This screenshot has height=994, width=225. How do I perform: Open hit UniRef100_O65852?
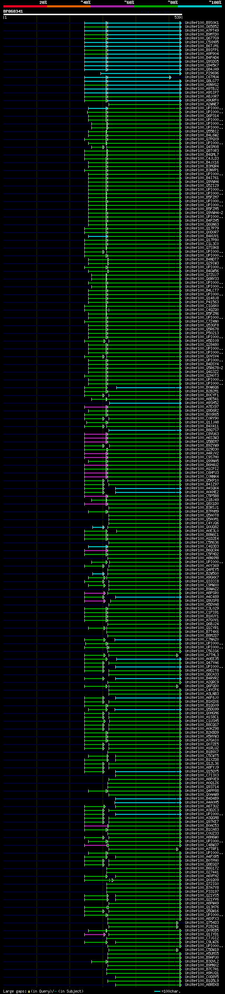click(201, 27)
